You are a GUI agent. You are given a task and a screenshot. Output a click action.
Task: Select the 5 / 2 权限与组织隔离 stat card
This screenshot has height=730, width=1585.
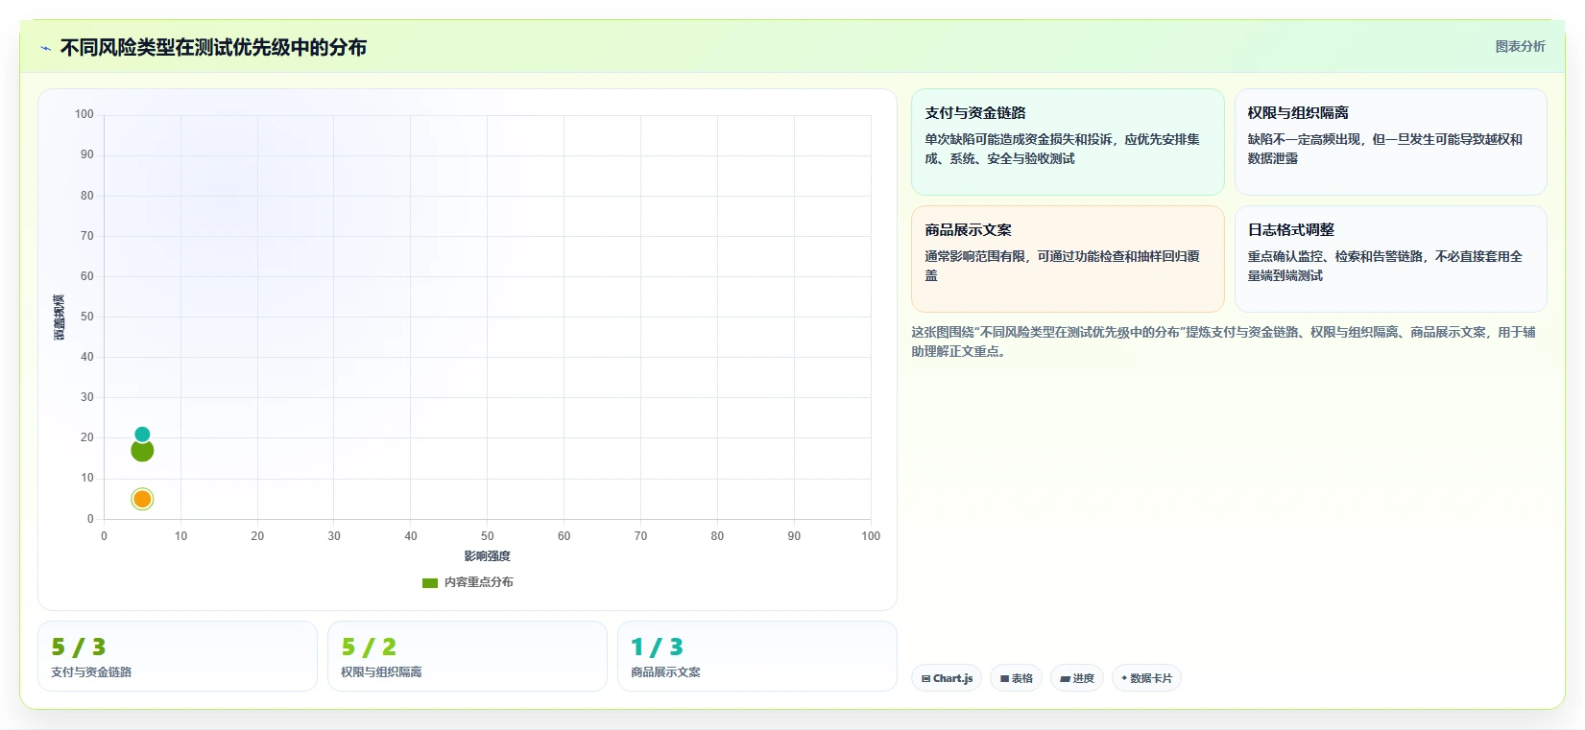click(468, 656)
